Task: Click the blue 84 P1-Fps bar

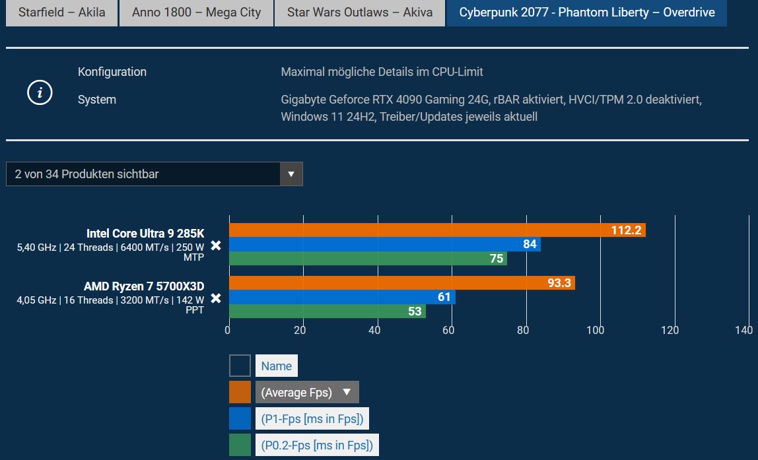Action: tap(385, 244)
